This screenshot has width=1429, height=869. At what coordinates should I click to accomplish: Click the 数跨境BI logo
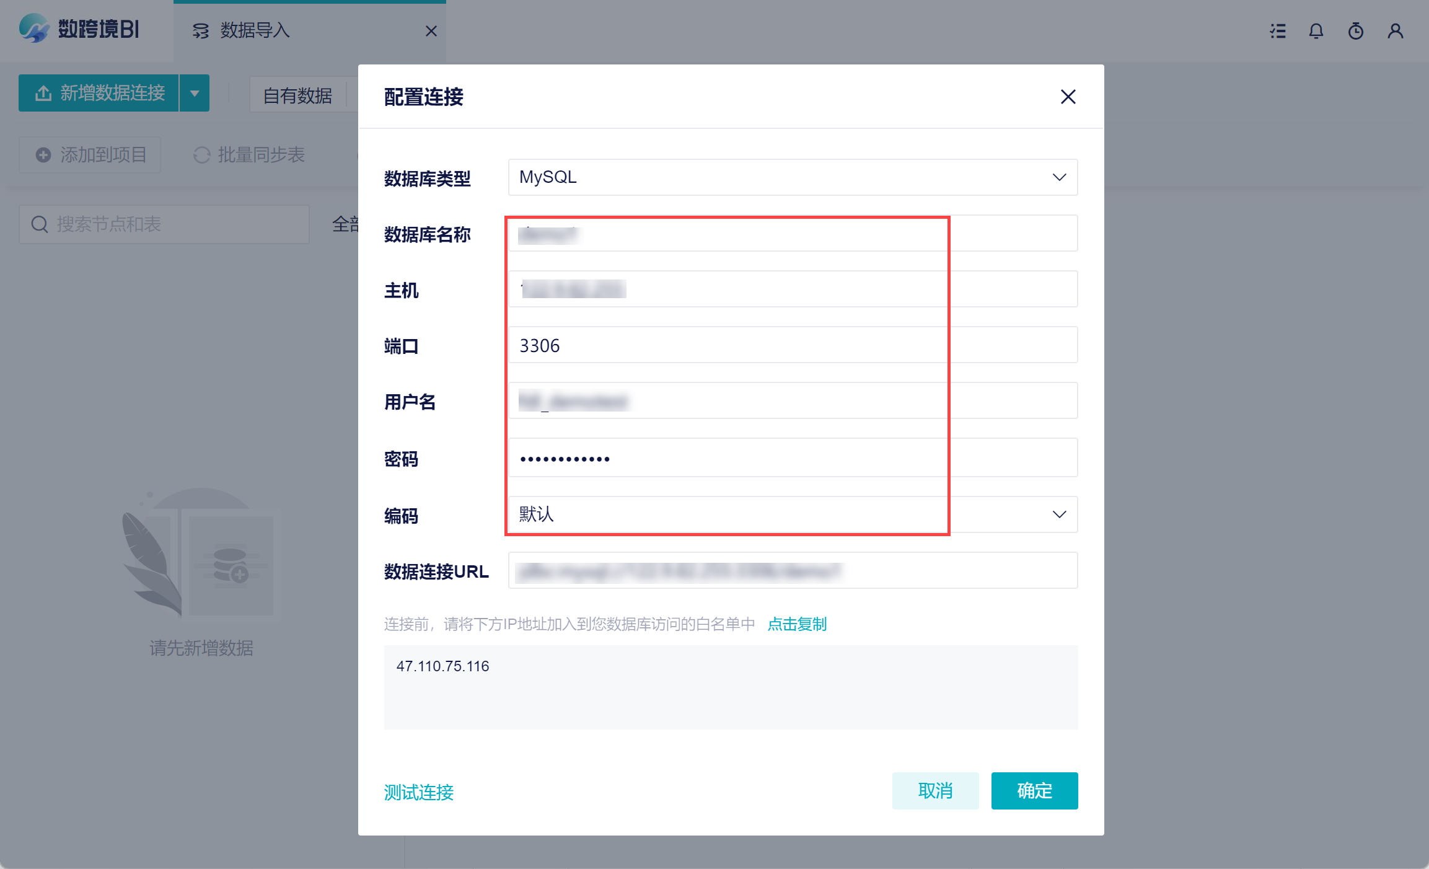tap(79, 29)
